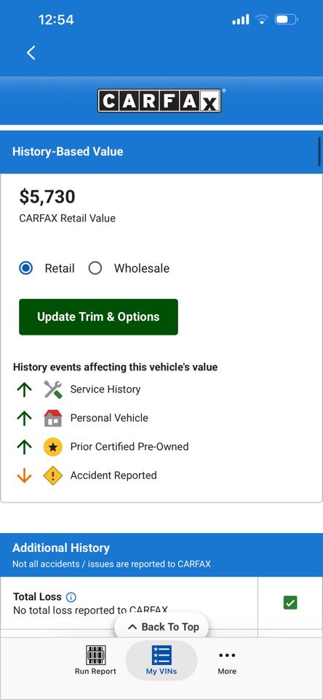Tap the Accident Reported warning icon
This screenshot has height=700, width=323.
click(52, 475)
